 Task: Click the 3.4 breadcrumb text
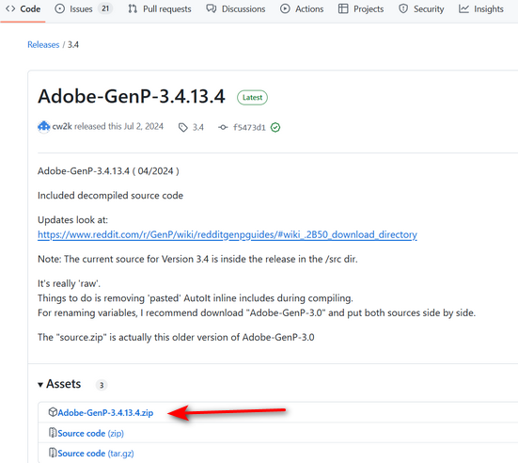[x=73, y=44]
